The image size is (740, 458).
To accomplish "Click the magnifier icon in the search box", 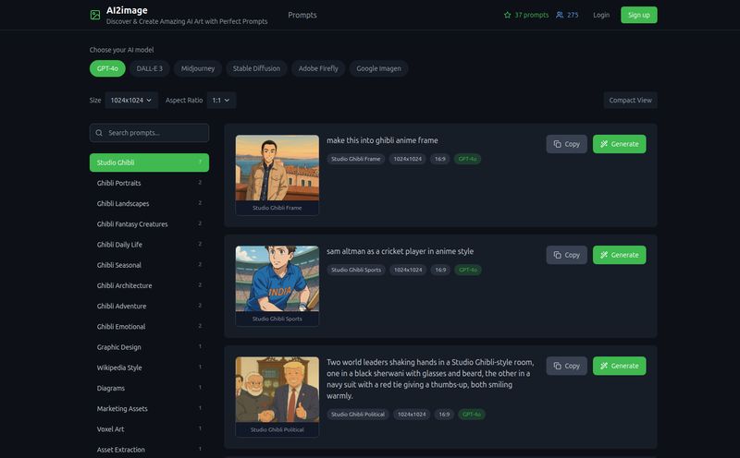I will coord(99,133).
